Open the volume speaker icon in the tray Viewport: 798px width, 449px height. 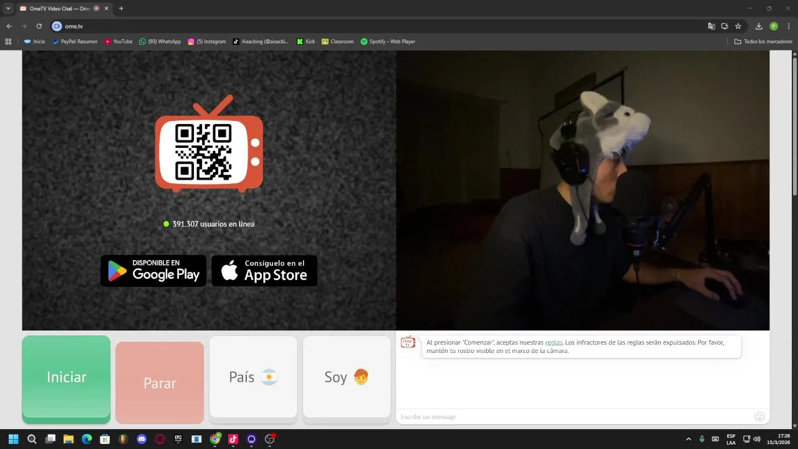[757, 439]
